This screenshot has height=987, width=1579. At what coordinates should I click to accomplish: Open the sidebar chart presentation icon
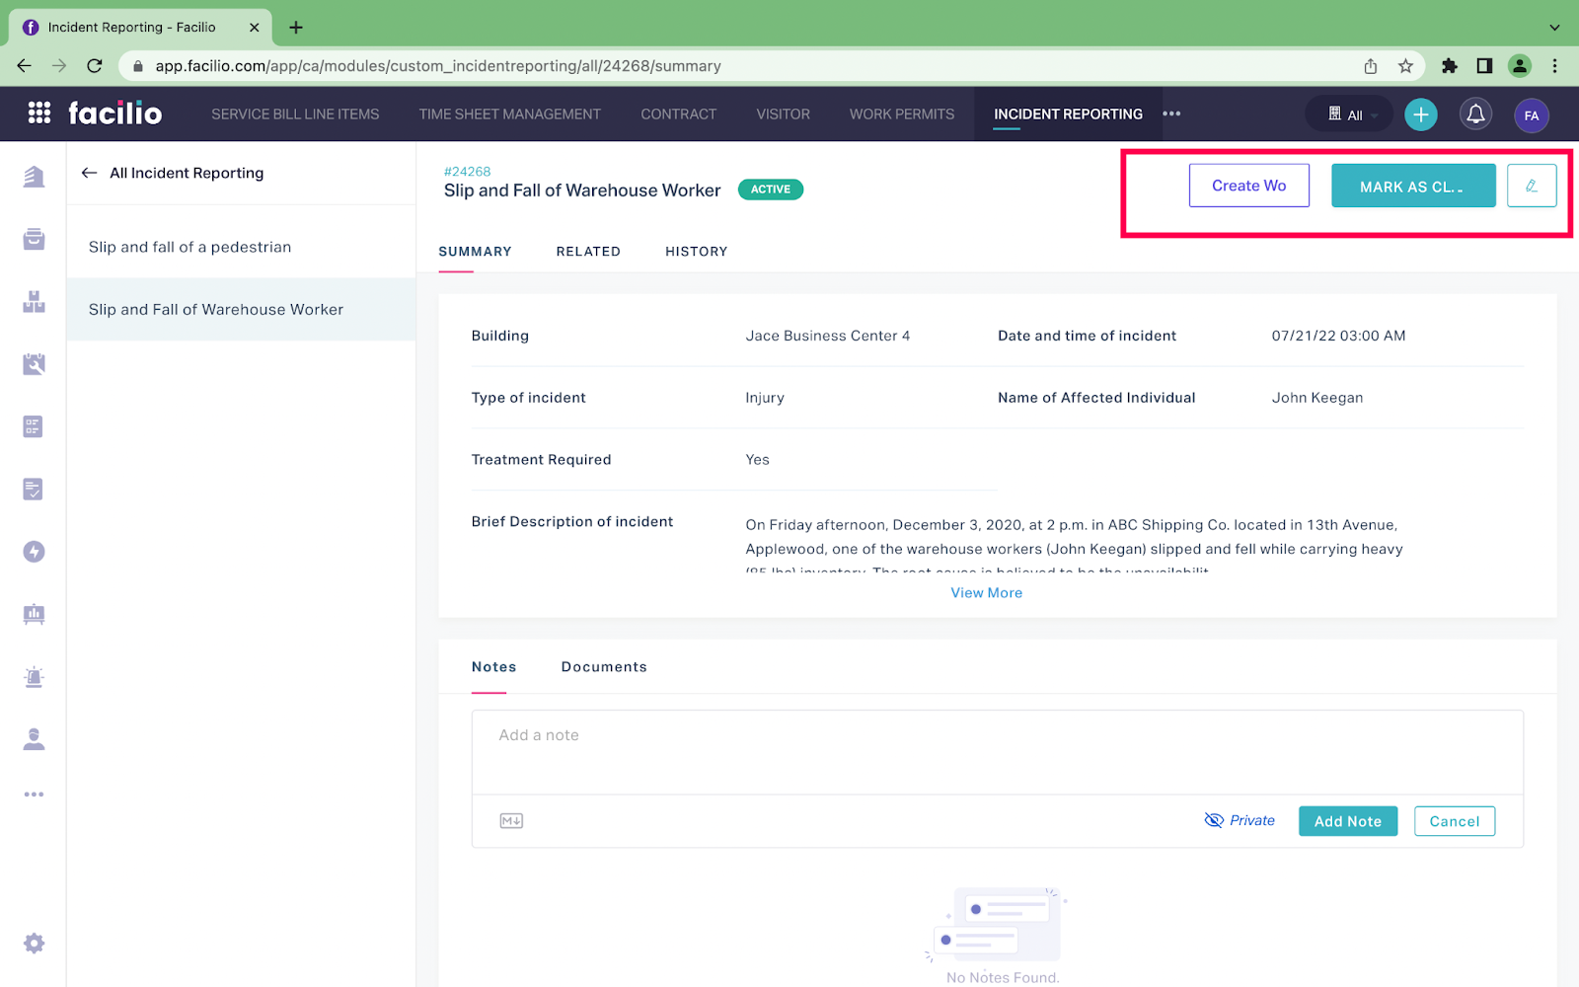[34, 614]
